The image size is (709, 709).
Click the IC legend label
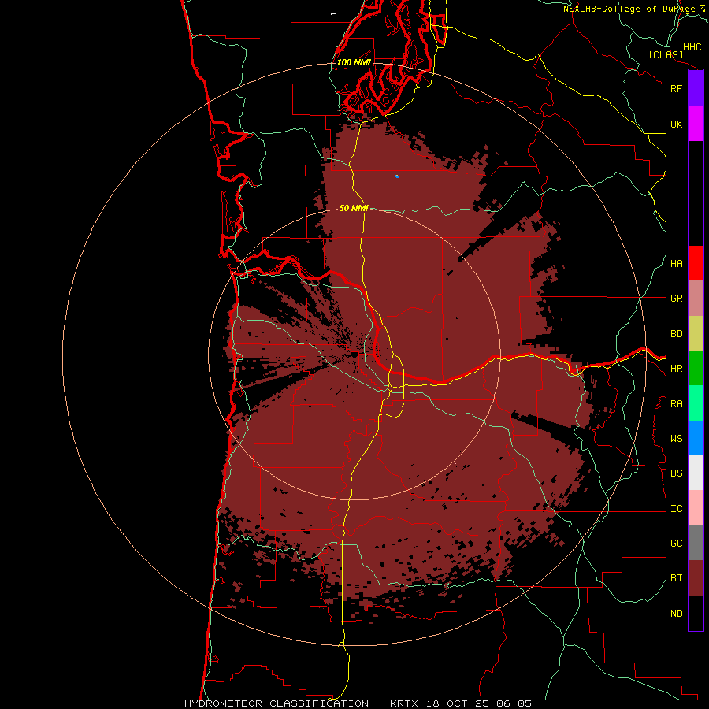pyautogui.click(x=676, y=508)
